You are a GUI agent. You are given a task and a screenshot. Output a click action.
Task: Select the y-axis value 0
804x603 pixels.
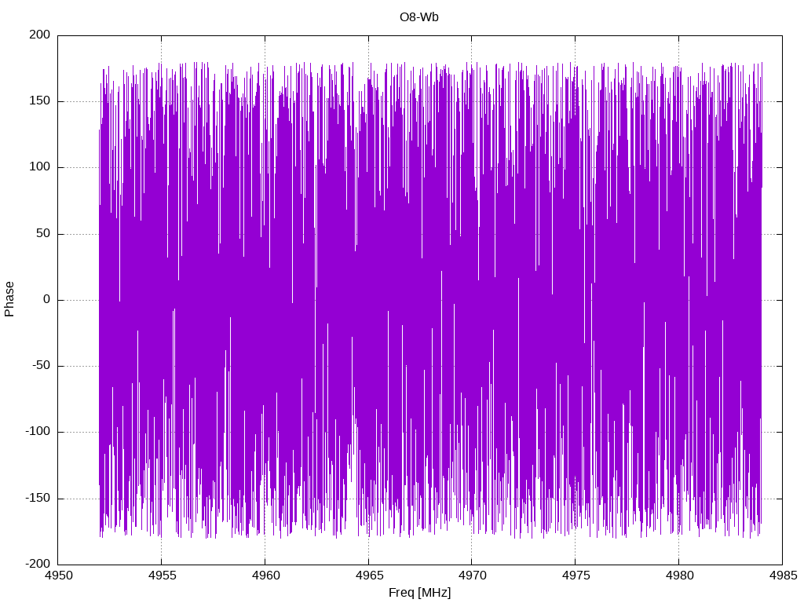[x=47, y=299]
